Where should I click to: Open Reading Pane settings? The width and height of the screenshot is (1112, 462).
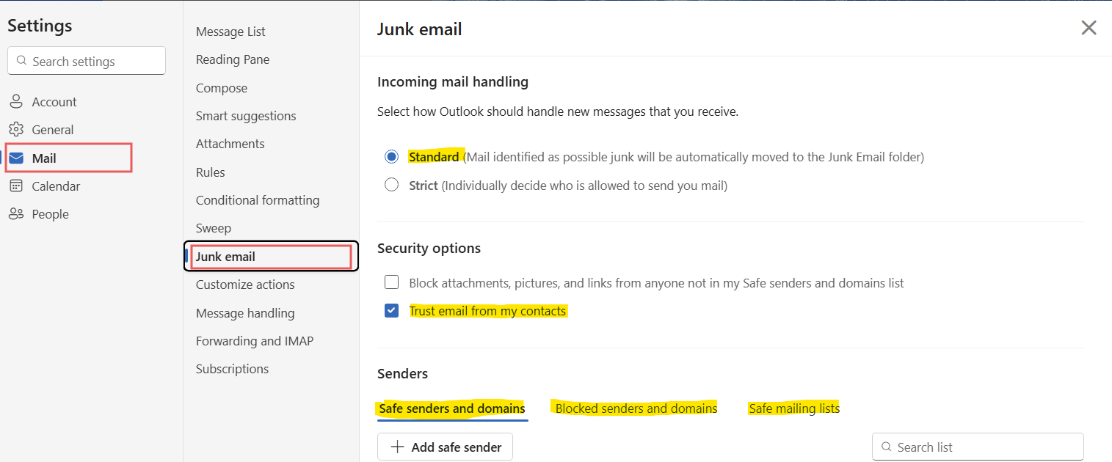click(x=233, y=59)
